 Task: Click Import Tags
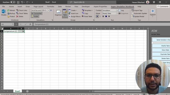pyautogui.click(x=137, y=10)
